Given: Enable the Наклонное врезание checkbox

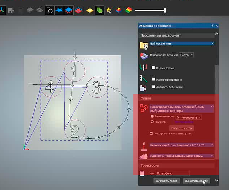Looking at the screenshot, I should [154, 79].
